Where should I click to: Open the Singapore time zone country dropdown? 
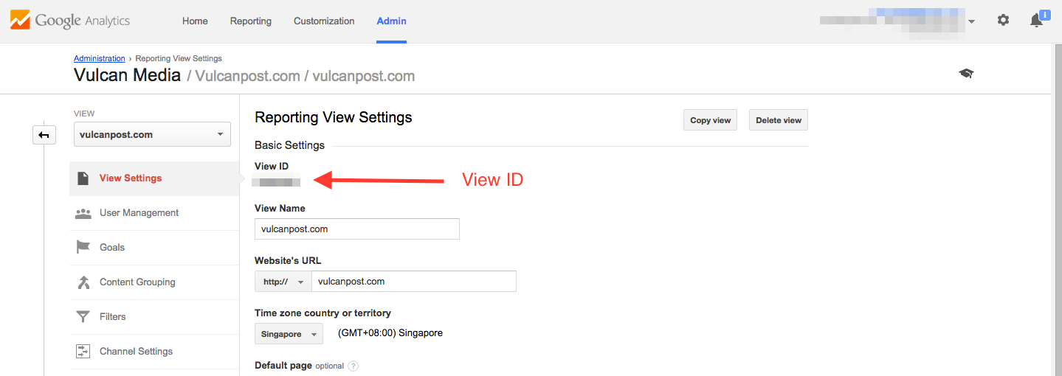(x=289, y=334)
